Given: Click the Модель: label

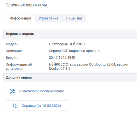Looking at the screenshot, I should pyautogui.click(x=13, y=44).
